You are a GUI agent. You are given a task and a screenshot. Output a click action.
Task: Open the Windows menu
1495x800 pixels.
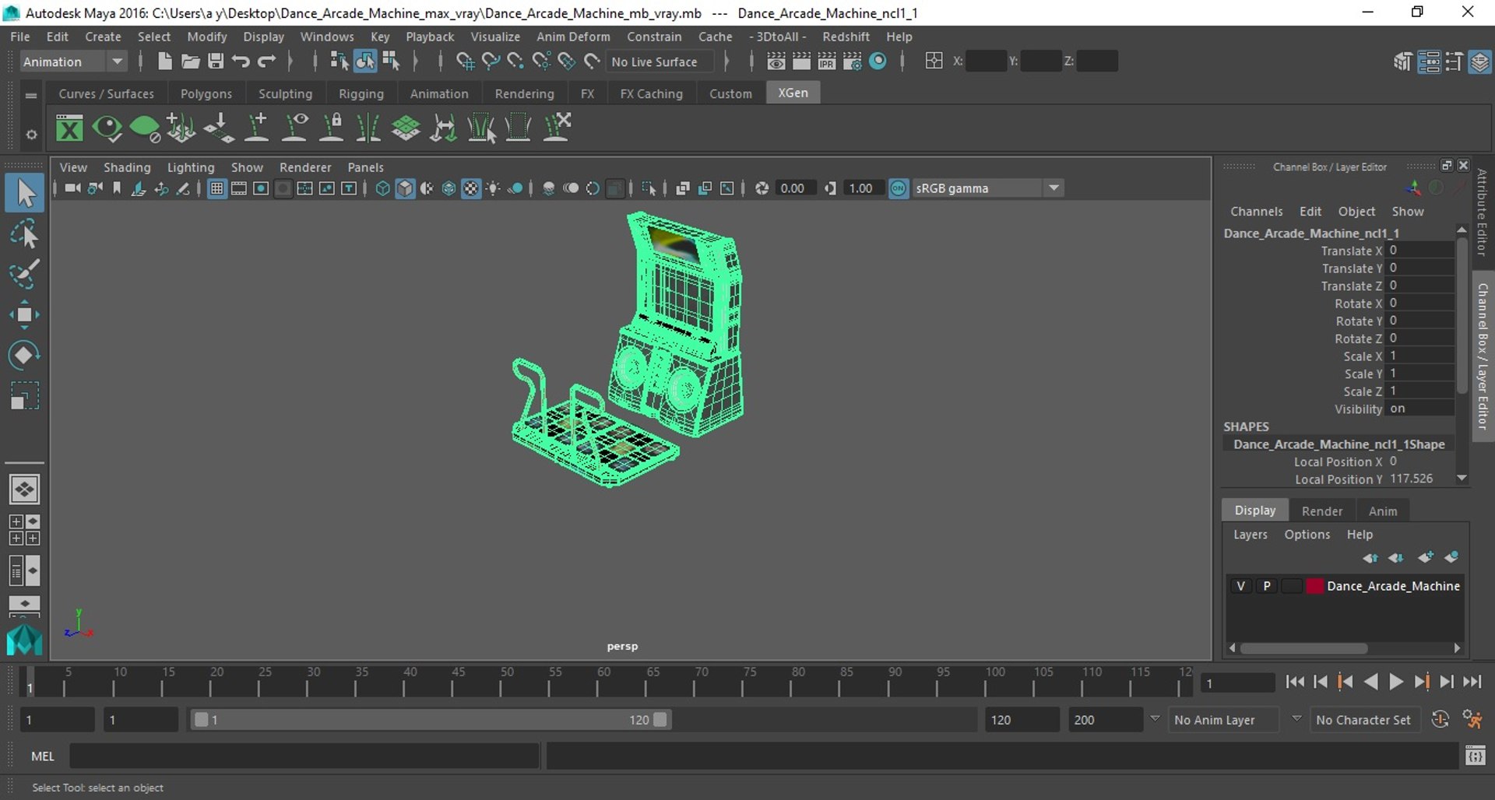point(326,37)
